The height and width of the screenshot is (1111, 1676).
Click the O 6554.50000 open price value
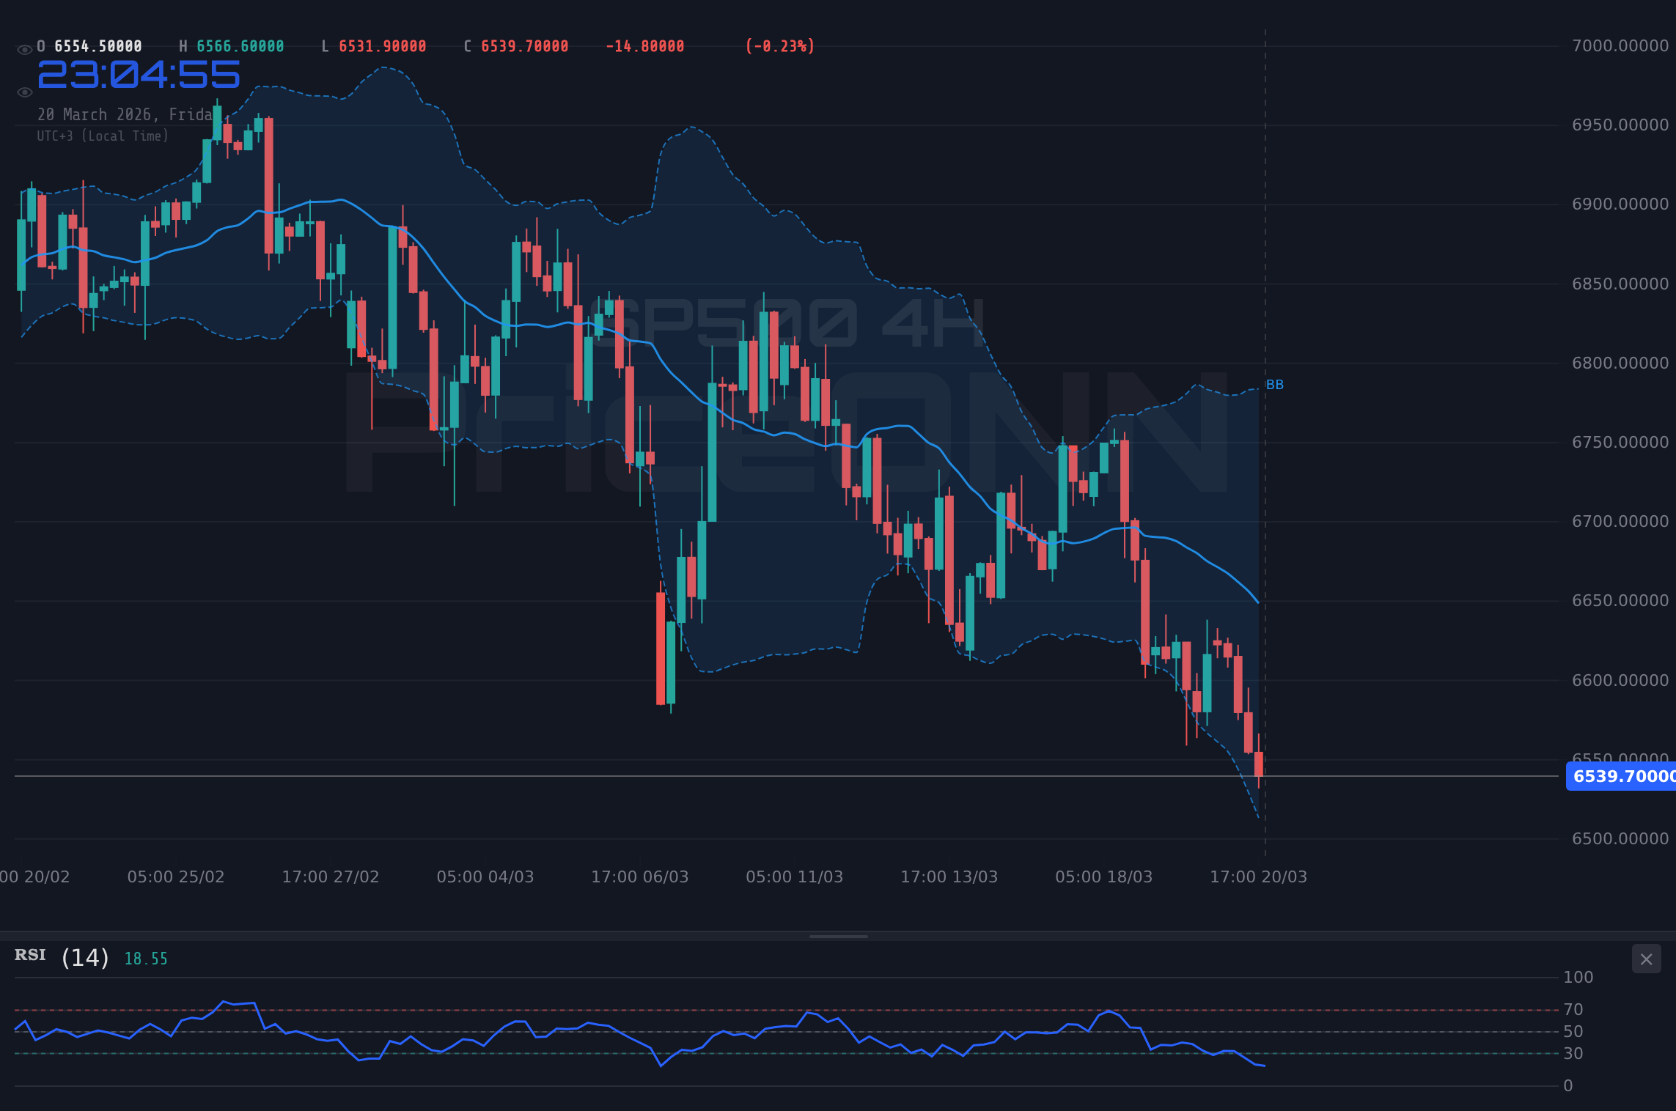click(x=88, y=45)
